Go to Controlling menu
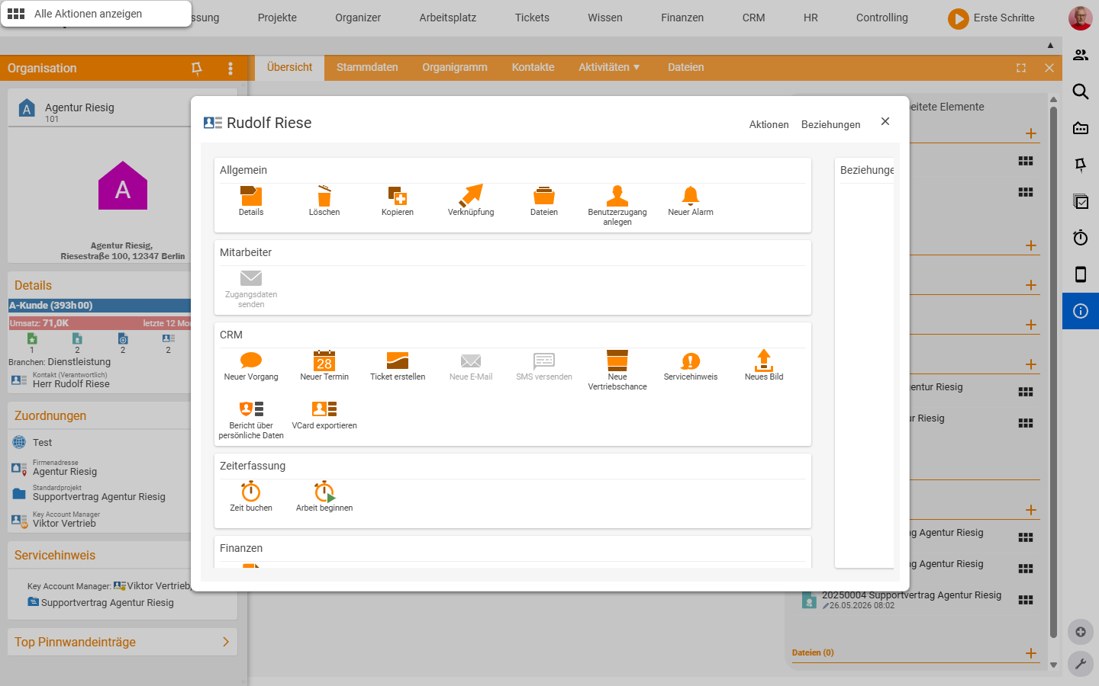The height and width of the screenshot is (686, 1099). [x=881, y=18]
